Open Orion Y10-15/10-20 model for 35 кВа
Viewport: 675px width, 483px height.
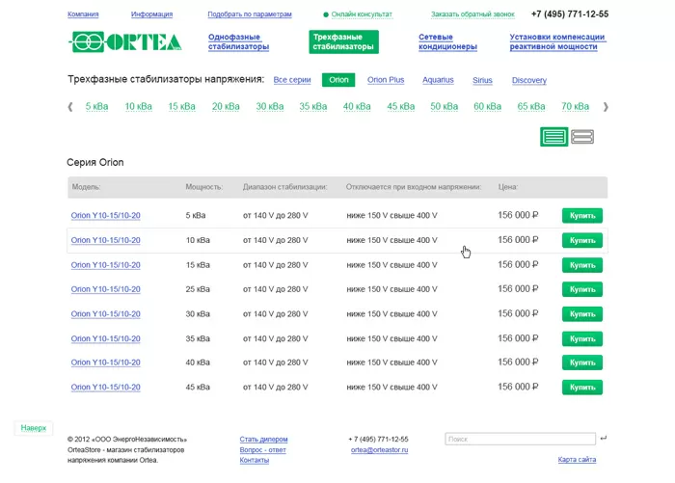coord(105,338)
